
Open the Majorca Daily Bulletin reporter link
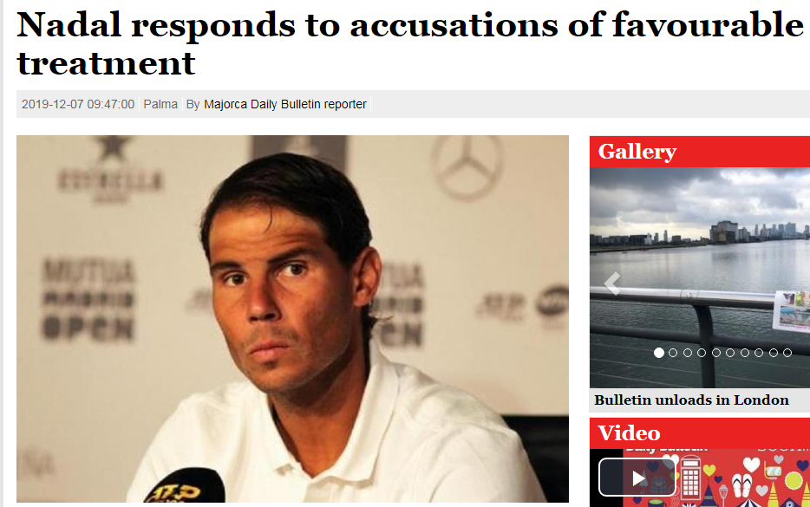pos(285,104)
